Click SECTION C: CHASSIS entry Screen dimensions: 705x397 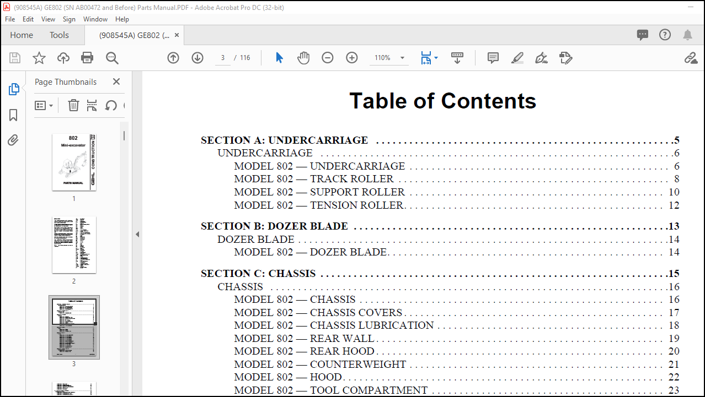click(x=440, y=274)
